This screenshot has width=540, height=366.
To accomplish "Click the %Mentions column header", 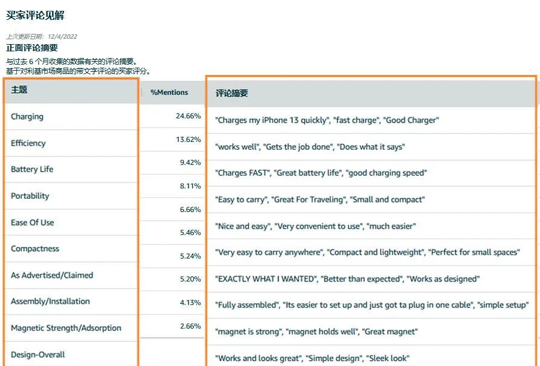I will [x=169, y=92].
